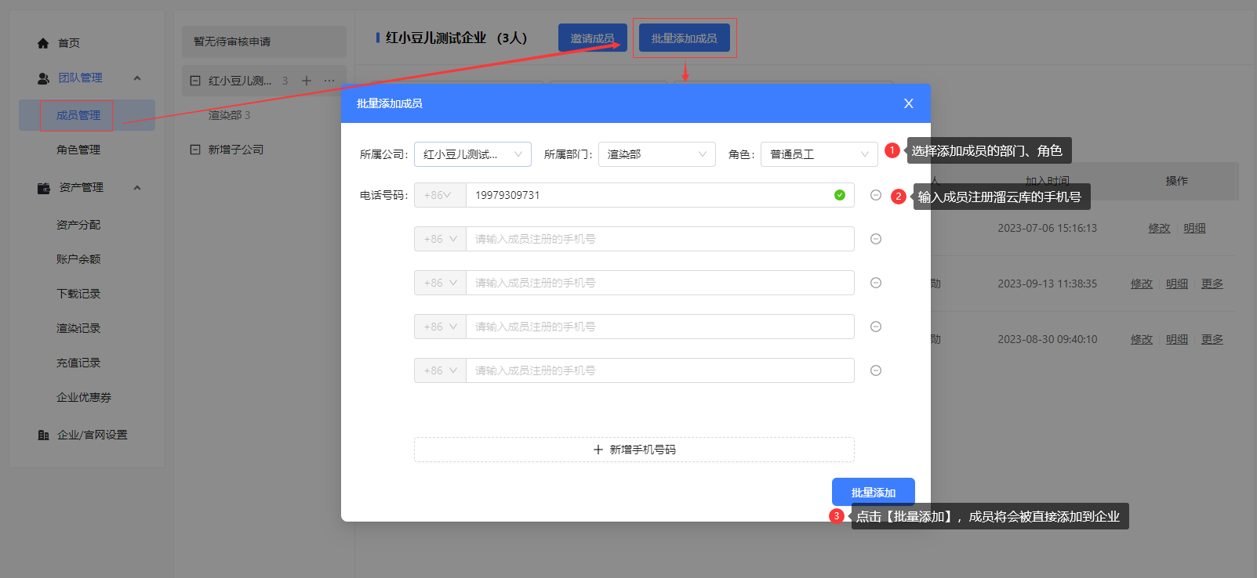Viewport: 1257px width, 578px height.
Task: Open the +86 dropdown in the fifth row
Action: click(440, 370)
